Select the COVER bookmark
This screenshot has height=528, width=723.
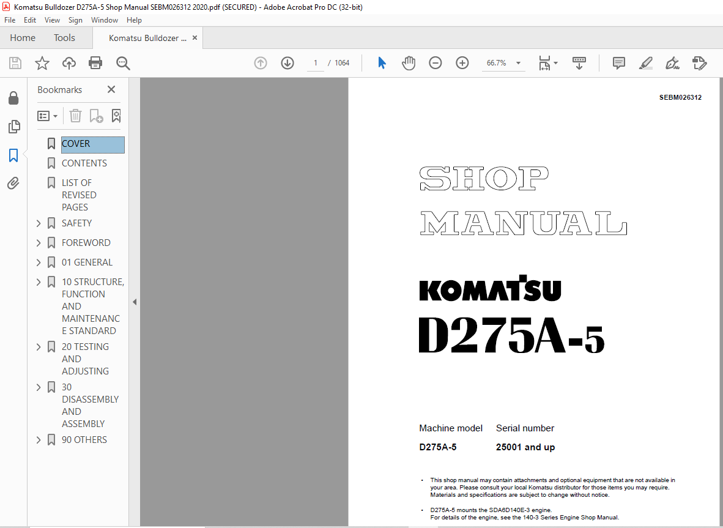(x=93, y=144)
